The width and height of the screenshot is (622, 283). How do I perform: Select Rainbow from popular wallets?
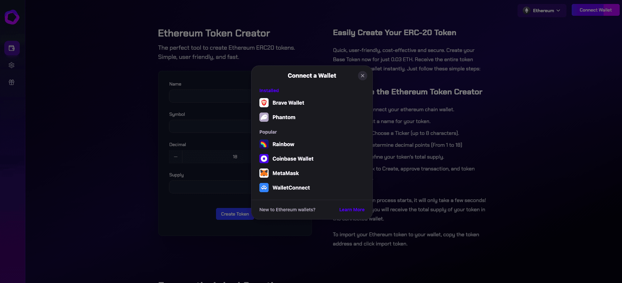pyautogui.click(x=312, y=144)
